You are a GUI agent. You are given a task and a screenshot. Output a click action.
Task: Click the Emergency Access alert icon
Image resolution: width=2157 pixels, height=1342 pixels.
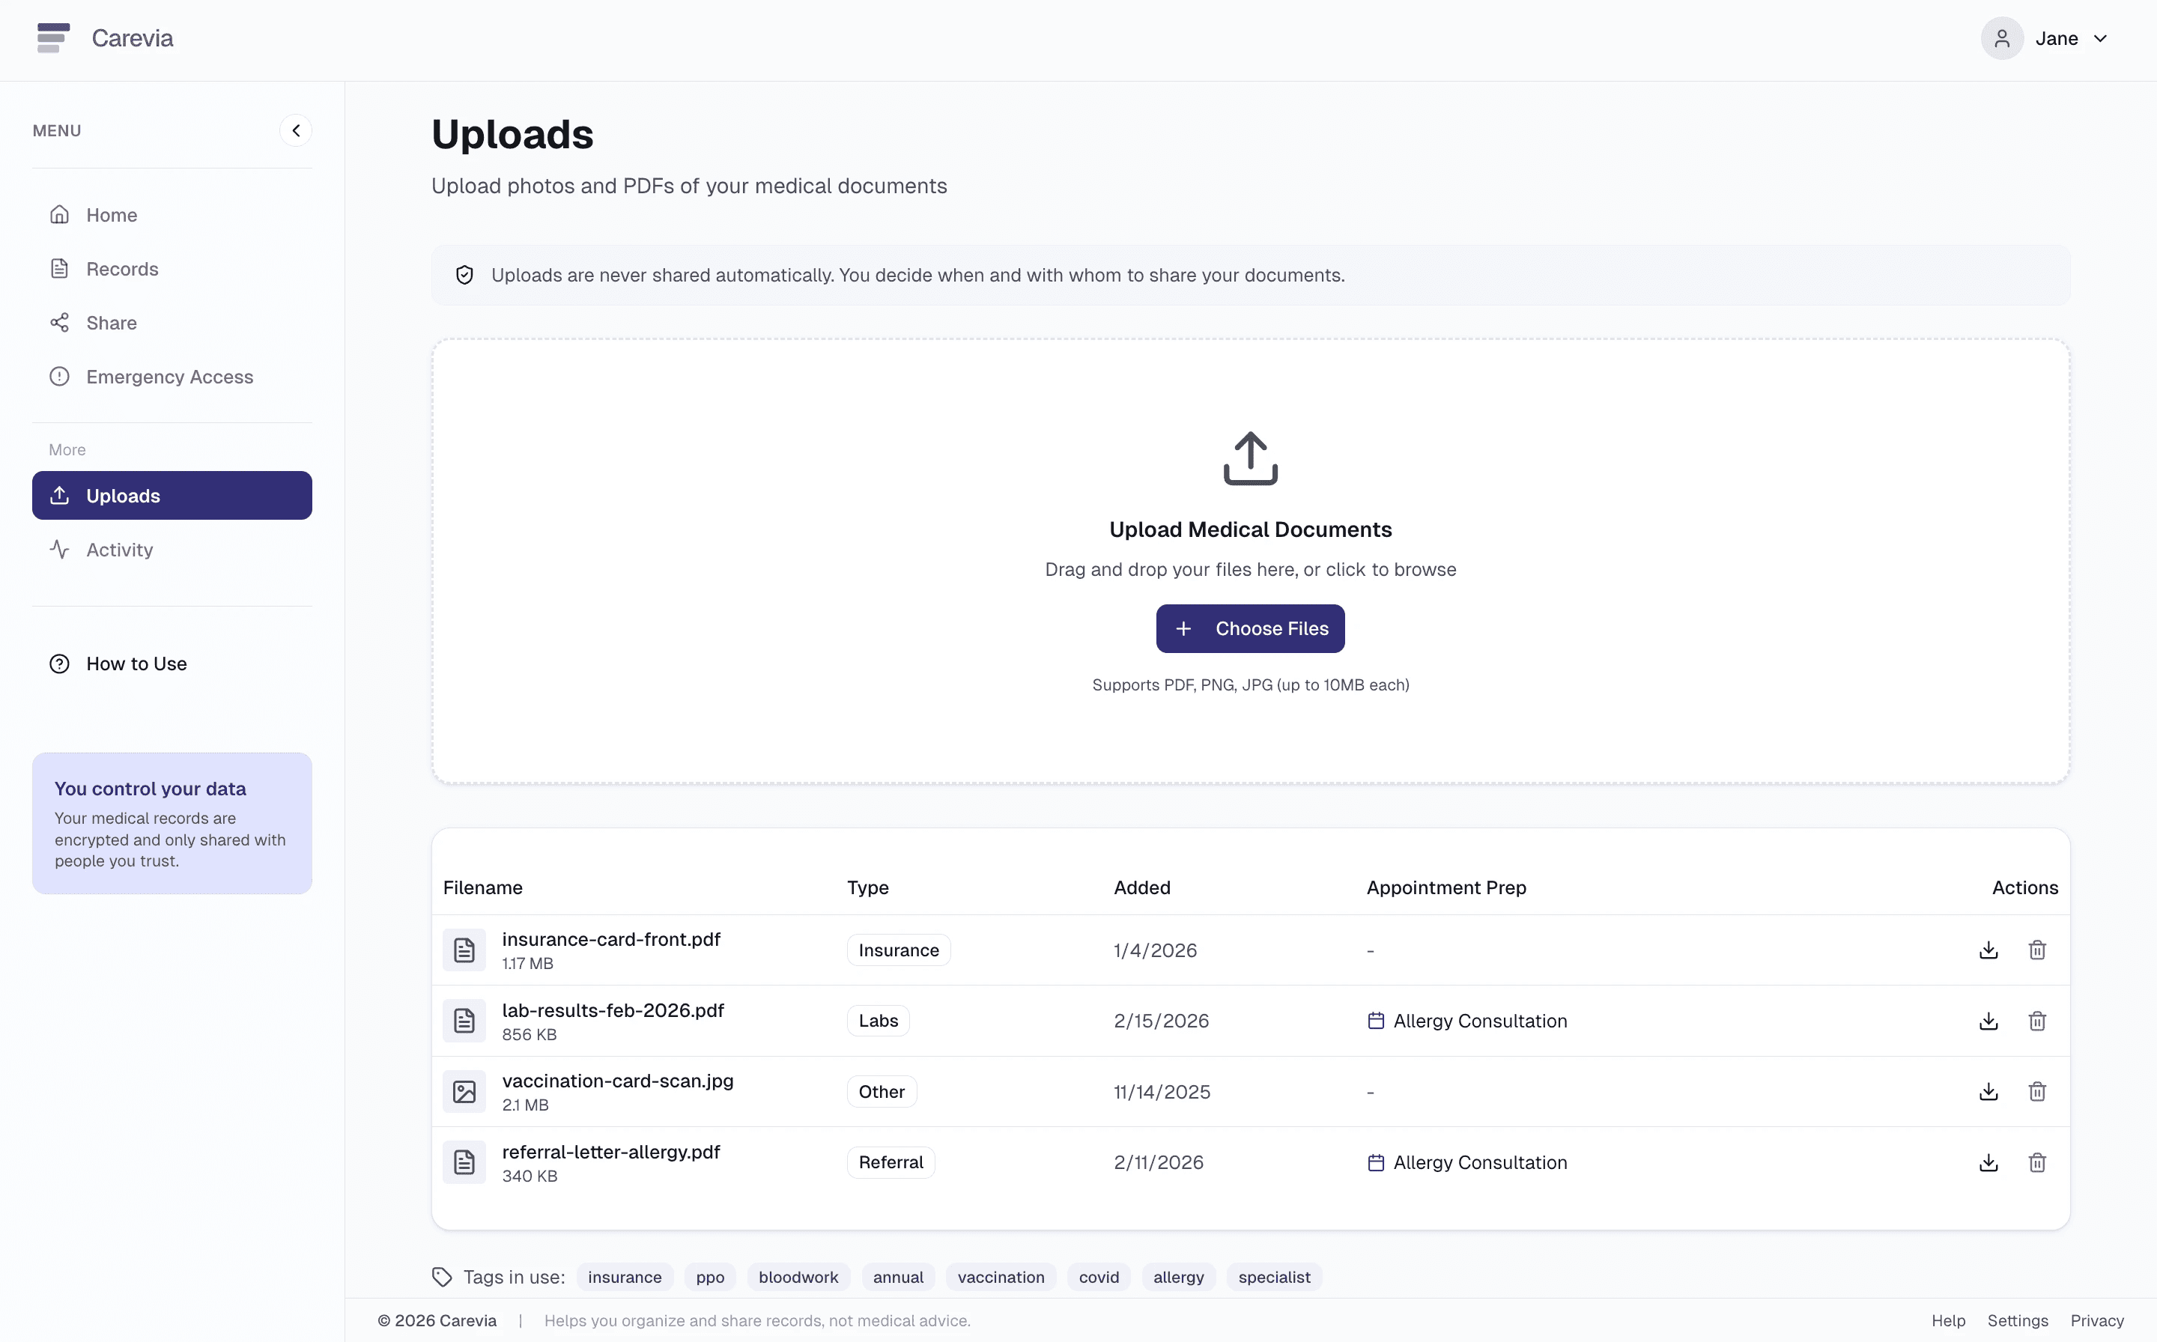(x=59, y=377)
